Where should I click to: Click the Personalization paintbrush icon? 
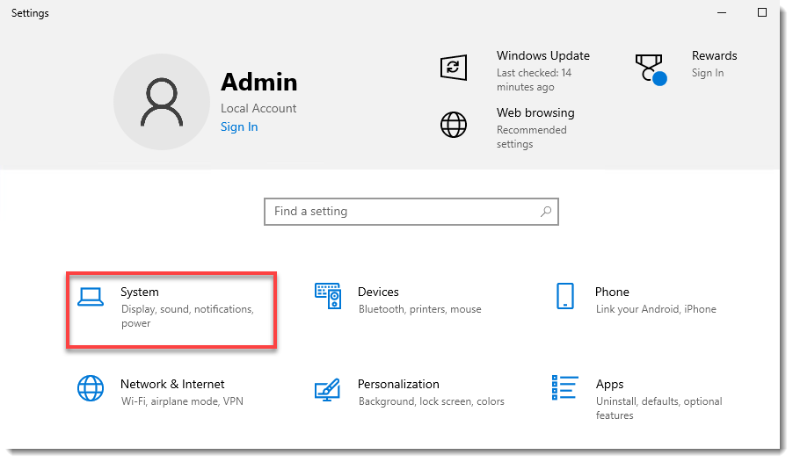point(327,390)
